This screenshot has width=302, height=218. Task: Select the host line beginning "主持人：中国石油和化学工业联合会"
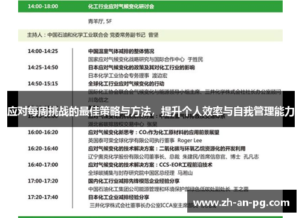[x=93, y=35]
